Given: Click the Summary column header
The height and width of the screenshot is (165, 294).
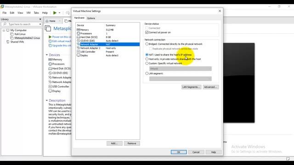Looking at the screenshot, I should tap(111, 25).
